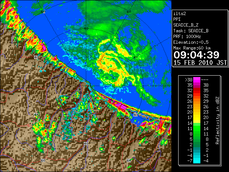Select the "PPI" scan type label

[177, 19]
